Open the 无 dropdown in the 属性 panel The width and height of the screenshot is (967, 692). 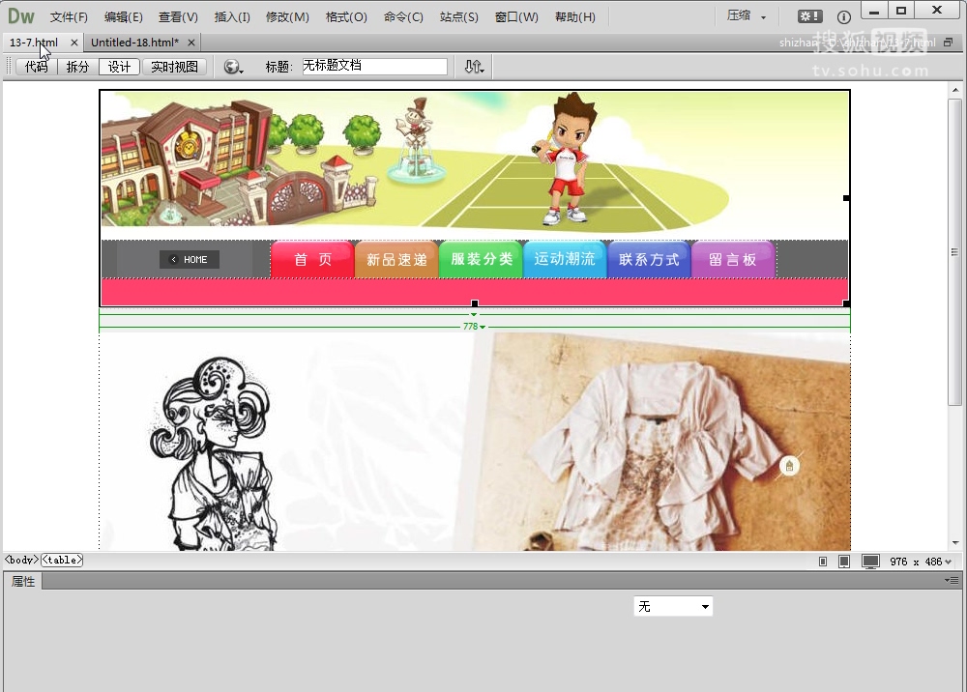[673, 606]
